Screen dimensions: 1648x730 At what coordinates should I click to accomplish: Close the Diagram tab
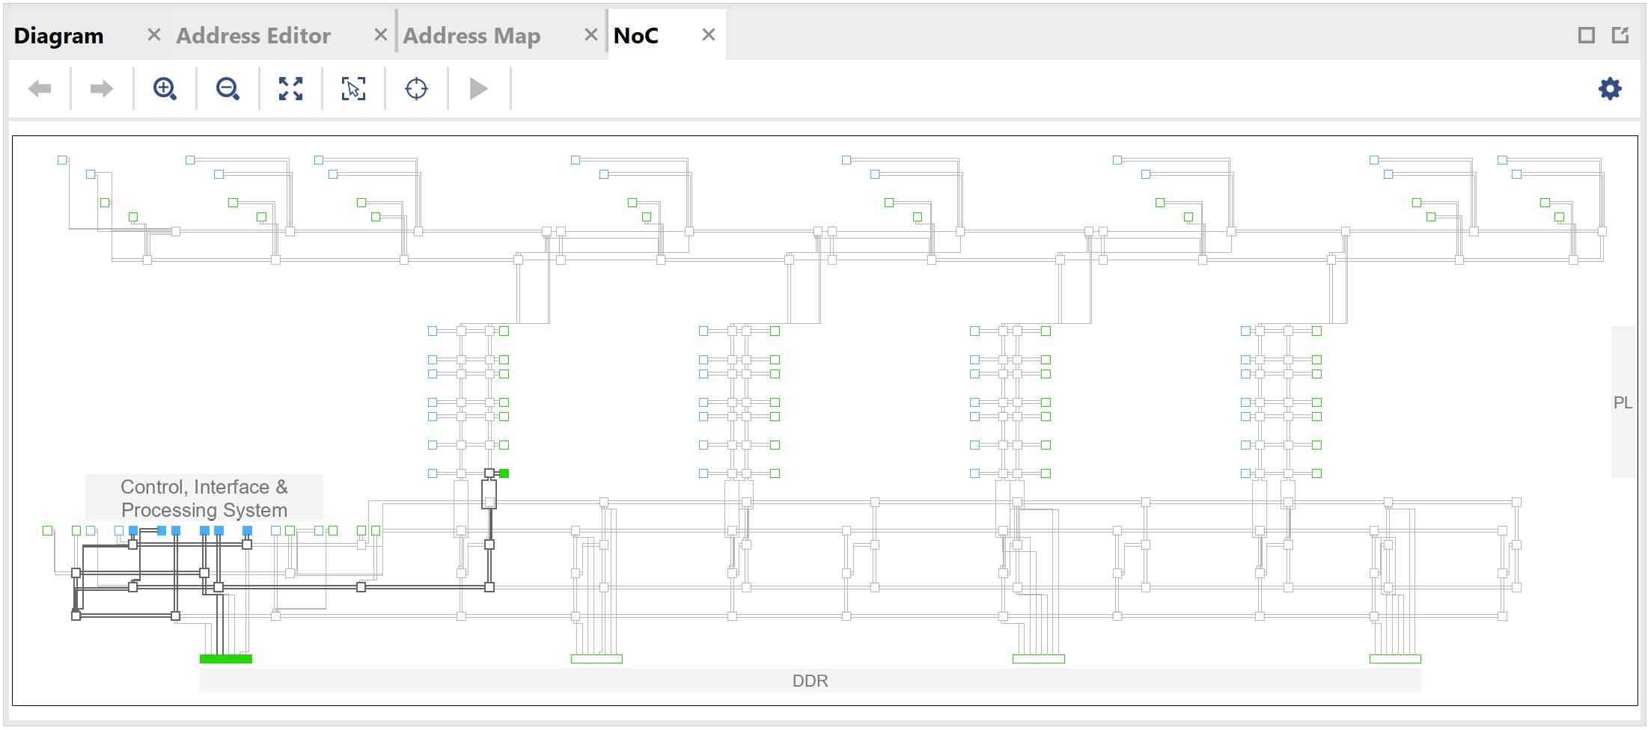pyautogui.click(x=154, y=35)
